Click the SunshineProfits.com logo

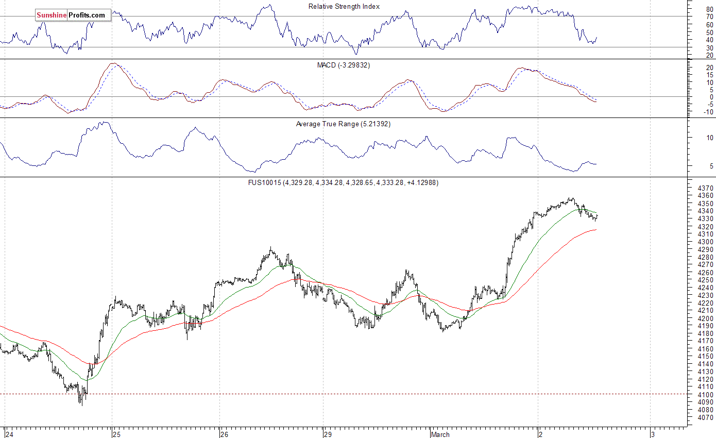point(73,15)
